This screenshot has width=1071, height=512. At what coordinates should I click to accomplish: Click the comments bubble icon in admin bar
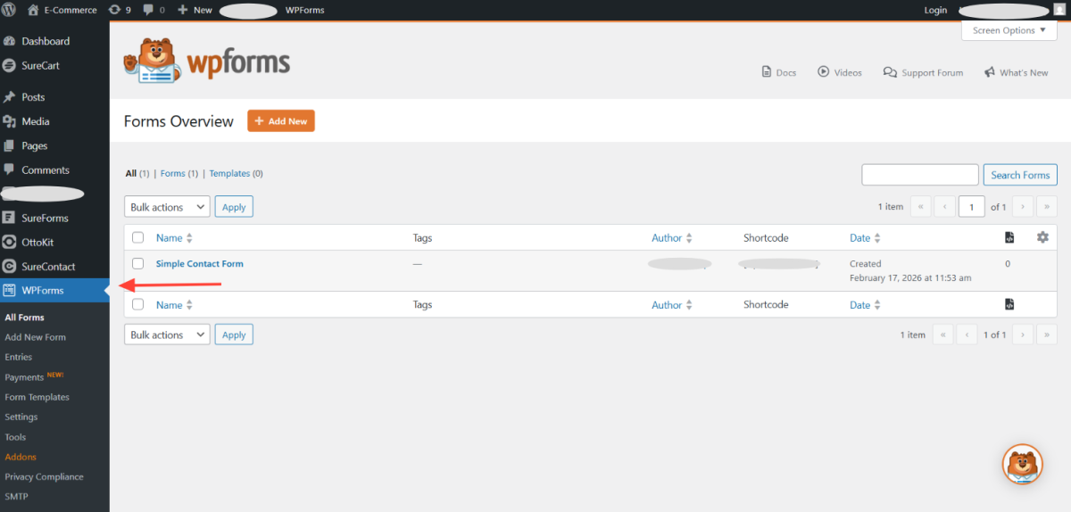pos(148,10)
